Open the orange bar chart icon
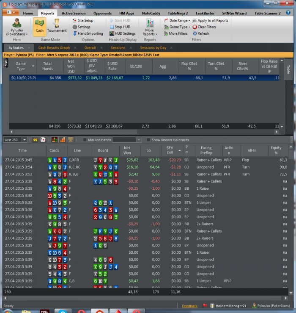This screenshot has height=313, width=296. [63, 140]
